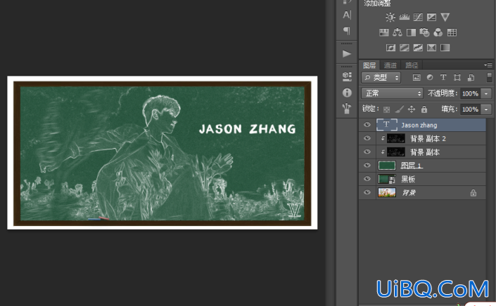The height and width of the screenshot is (306, 496).
Task: Filter layers by adjustment layers
Action: click(430, 78)
